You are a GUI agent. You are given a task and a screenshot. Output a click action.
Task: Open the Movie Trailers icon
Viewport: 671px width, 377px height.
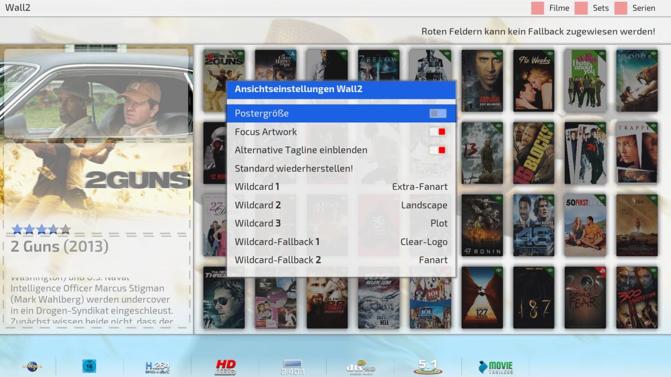point(496,367)
